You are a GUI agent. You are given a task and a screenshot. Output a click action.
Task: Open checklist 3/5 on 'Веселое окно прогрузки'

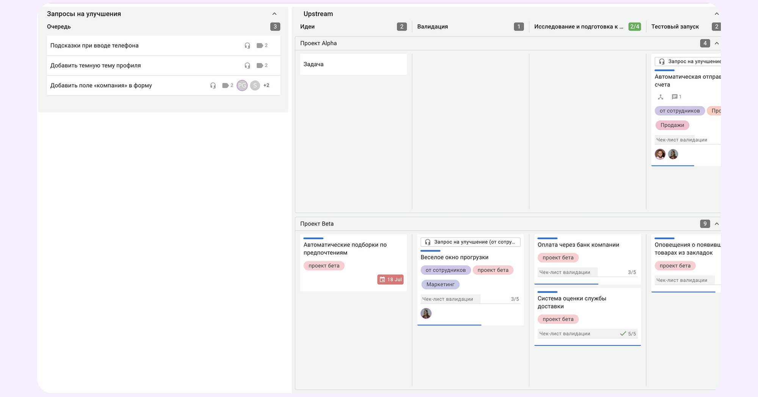pos(470,299)
